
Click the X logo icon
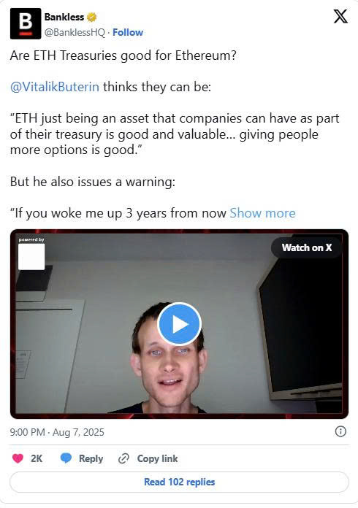(340, 16)
